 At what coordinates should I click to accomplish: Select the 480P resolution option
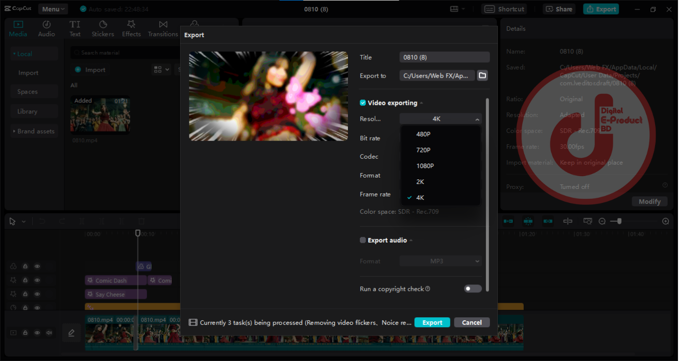point(441,134)
